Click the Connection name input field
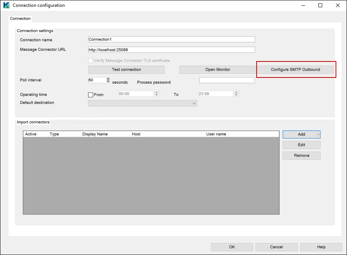347x255 pixels. [x=171, y=39]
